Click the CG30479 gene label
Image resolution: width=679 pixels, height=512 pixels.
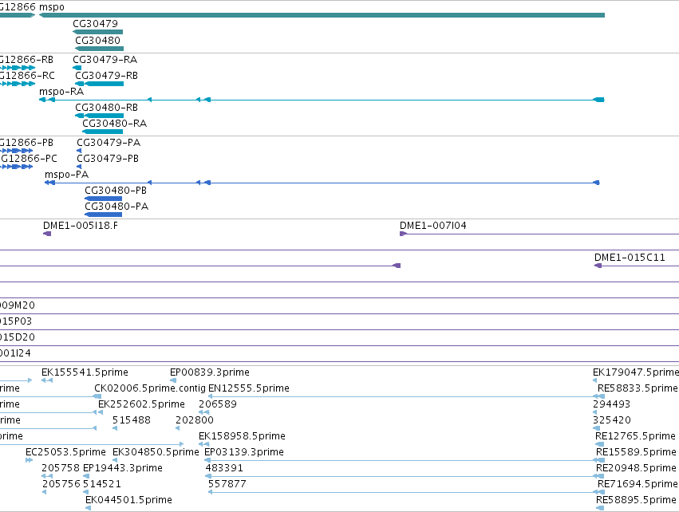pos(95,24)
